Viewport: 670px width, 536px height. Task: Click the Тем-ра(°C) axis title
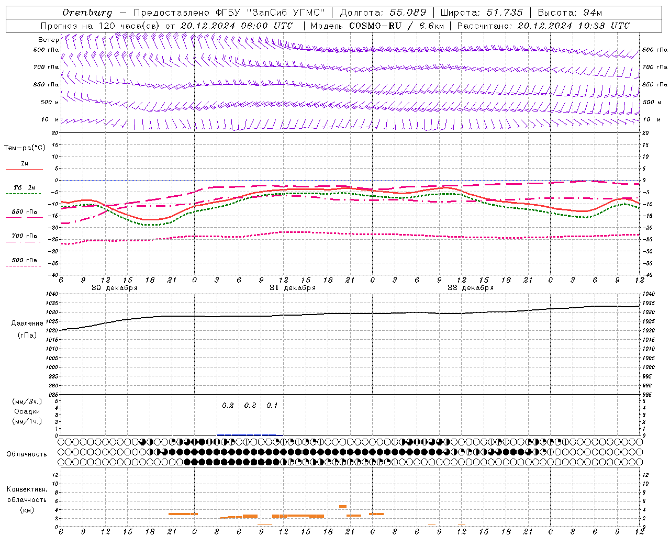tap(25, 148)
